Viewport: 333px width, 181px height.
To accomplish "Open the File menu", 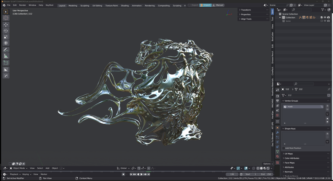I will (x=9, y=5).
